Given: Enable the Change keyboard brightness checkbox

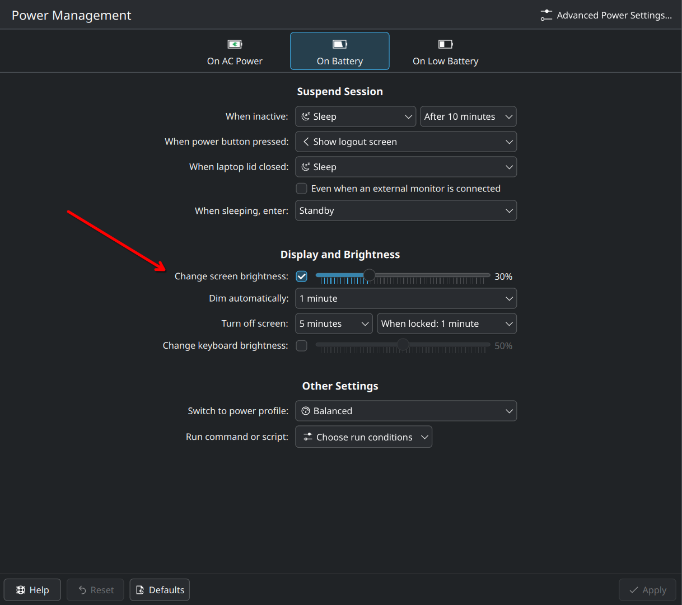Looking at the screenshot, I should coord(302,346).
